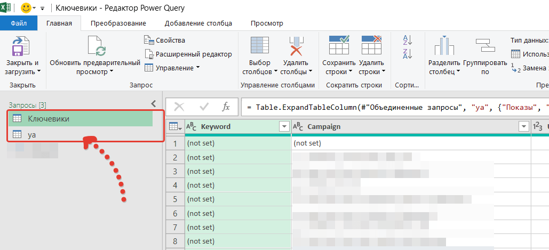Click inside the formula bar
The height and width of the screenshot is (250, 549).
(395, 107)
